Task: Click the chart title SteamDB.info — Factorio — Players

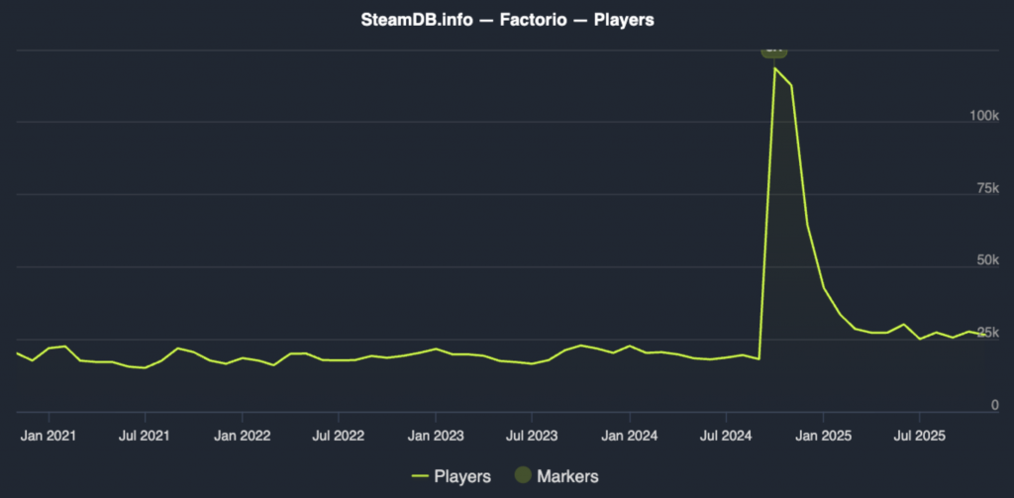Action: [507, 18]
